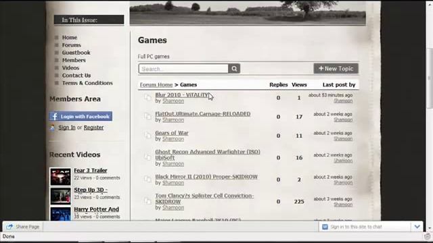This screenshot has width=433, height=243.
Task: Click 'about 53 minutes ago' timestamp
Action: click(330, 95)
